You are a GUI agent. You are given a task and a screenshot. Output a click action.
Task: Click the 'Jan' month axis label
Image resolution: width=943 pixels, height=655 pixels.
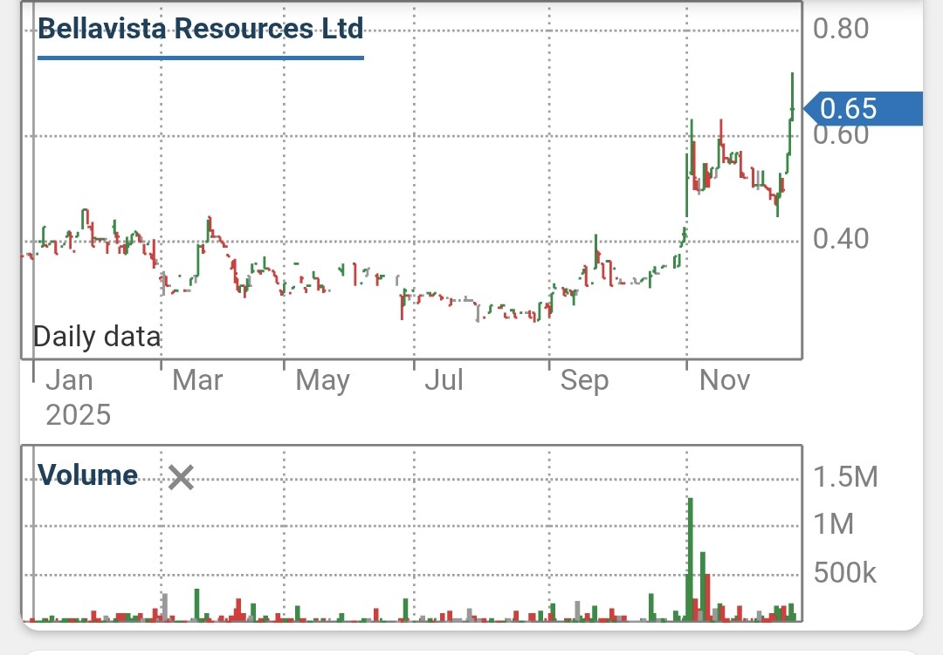point(70,380)
